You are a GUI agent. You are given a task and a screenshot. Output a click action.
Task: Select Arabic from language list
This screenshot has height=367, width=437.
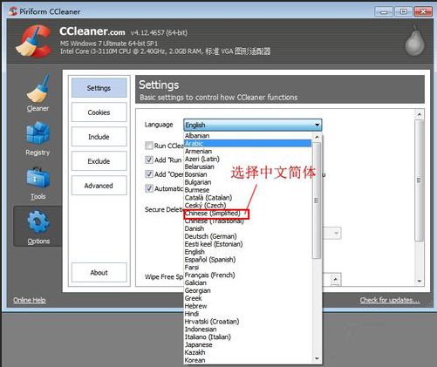248,144
